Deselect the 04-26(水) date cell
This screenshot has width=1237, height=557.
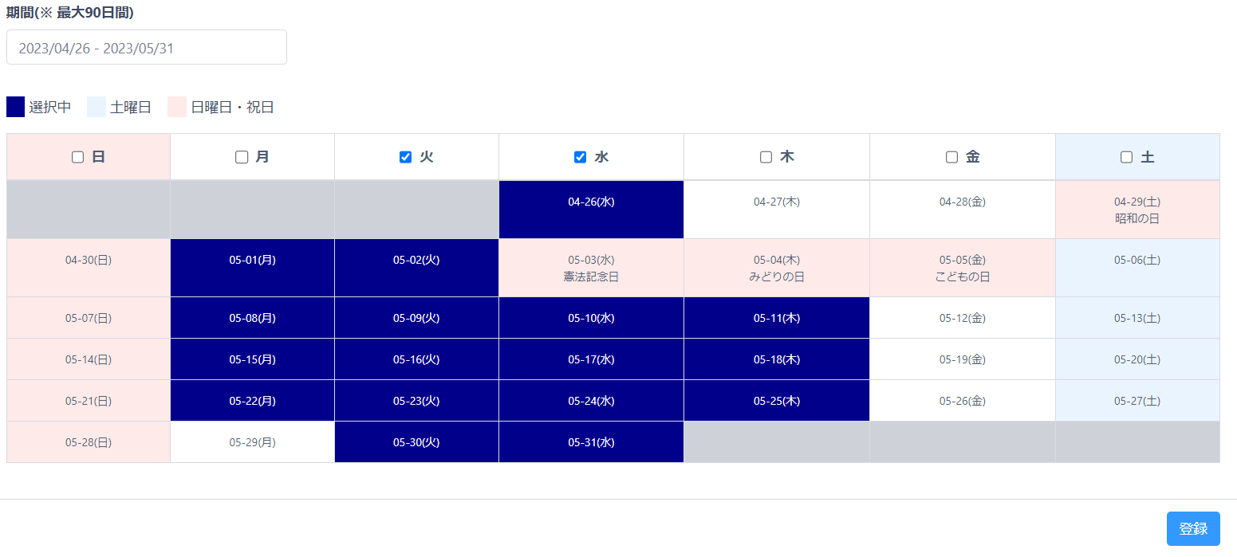[591, 210]
